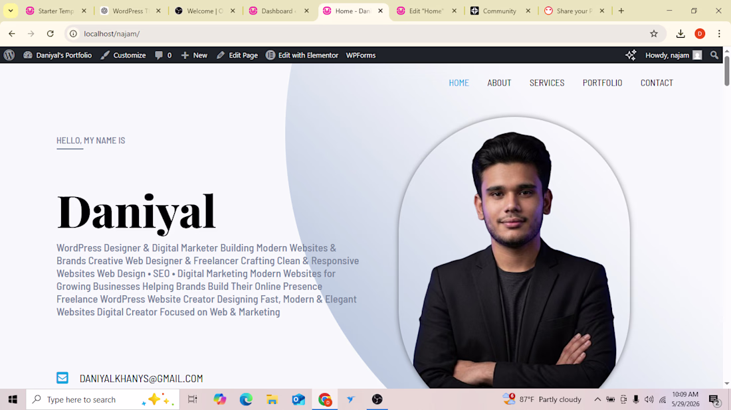The image size is (731, 410).
Task: Click the portrait photo of Daniyal
Action: click(514, 253)
